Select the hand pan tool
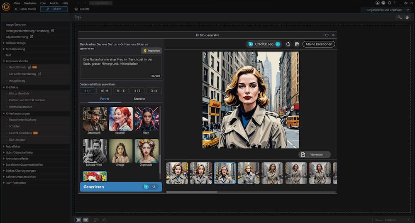This screenshot has width=415, height=223. pyautogui.click(x=407, y=17)
